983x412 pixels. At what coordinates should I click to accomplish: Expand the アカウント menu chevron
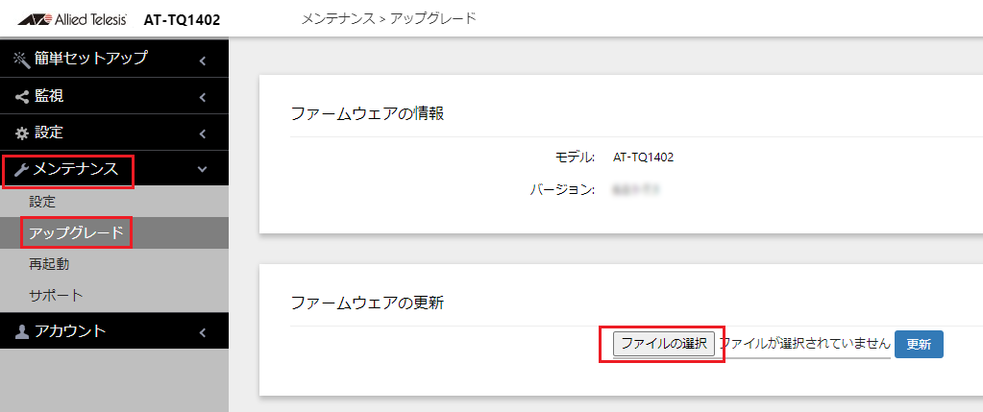pos(203,332)
